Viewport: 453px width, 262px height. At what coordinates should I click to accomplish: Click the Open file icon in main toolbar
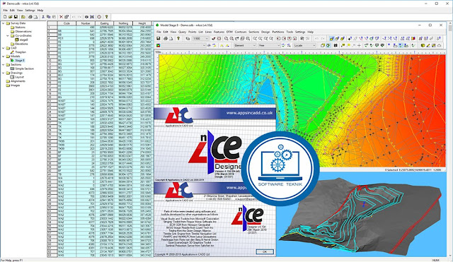10,17
